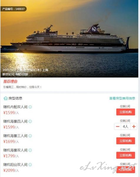Open 查看房型费用信息 link
This screenshot has height=177, width=140.
(122, 98)
